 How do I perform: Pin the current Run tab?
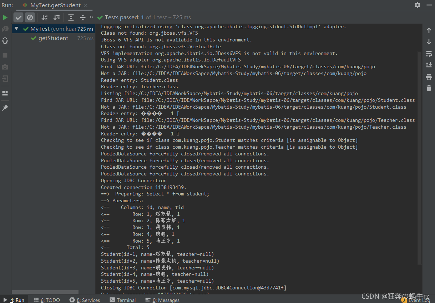tap(5, 108)
